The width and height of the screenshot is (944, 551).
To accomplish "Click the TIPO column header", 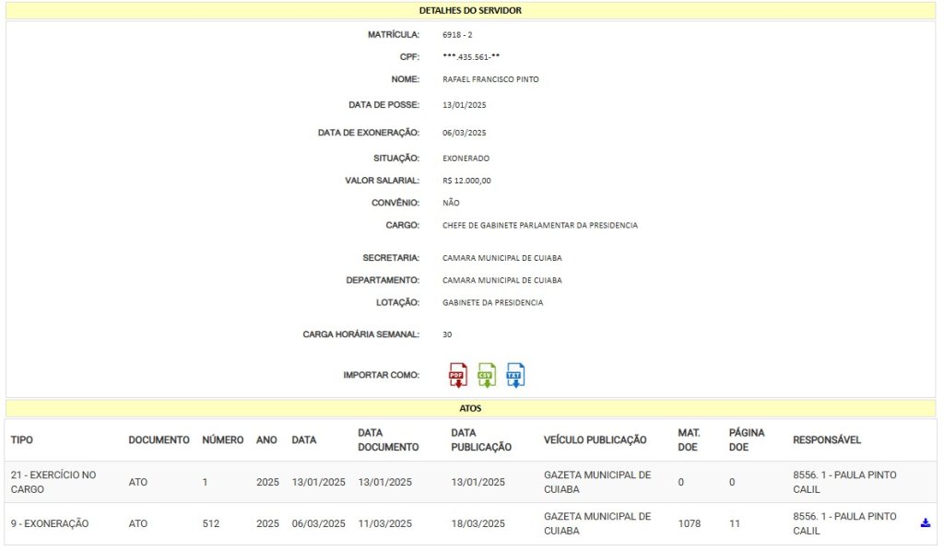I will coord(22,440).
